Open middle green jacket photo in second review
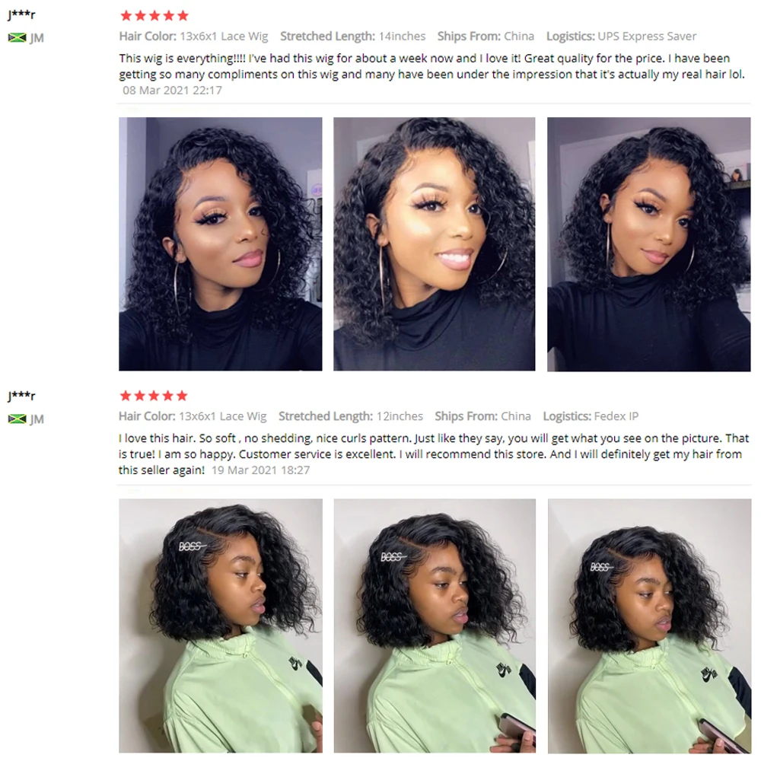Viewport: 761px width, 761px height. tap(435, 626)
